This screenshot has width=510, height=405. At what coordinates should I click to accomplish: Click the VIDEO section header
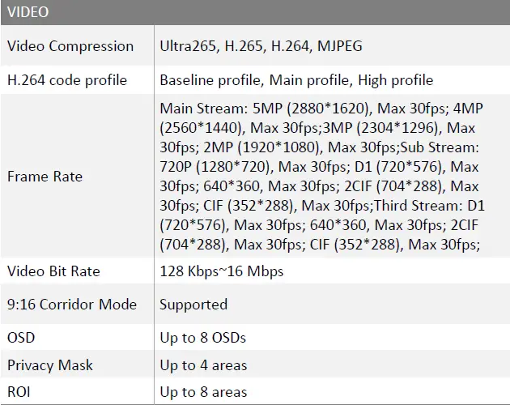tap(28, 12)
